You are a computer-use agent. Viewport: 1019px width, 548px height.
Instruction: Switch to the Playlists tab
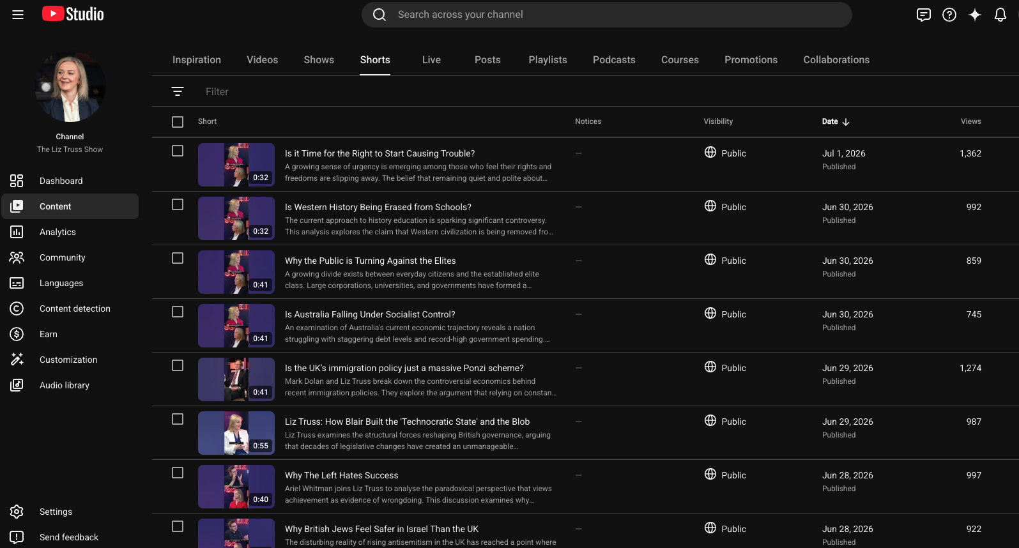click(x=548, y=59)
